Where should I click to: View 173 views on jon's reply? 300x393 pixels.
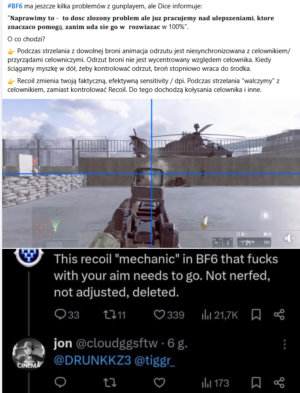pyautogui.click(x=215, y=383)
